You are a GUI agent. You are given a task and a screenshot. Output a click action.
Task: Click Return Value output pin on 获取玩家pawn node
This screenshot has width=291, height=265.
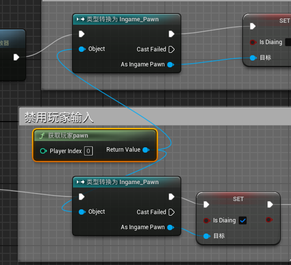point(146,150)
